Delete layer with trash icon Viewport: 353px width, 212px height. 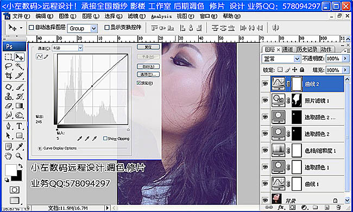pyautogui.click(x=338, y=207)
